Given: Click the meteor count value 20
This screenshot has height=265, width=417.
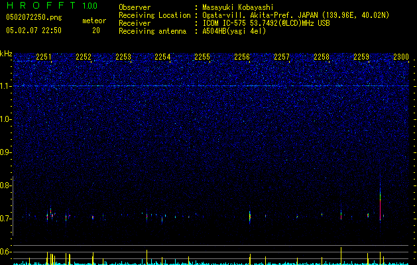Looking at the screenshot, I should coord(96,30).
